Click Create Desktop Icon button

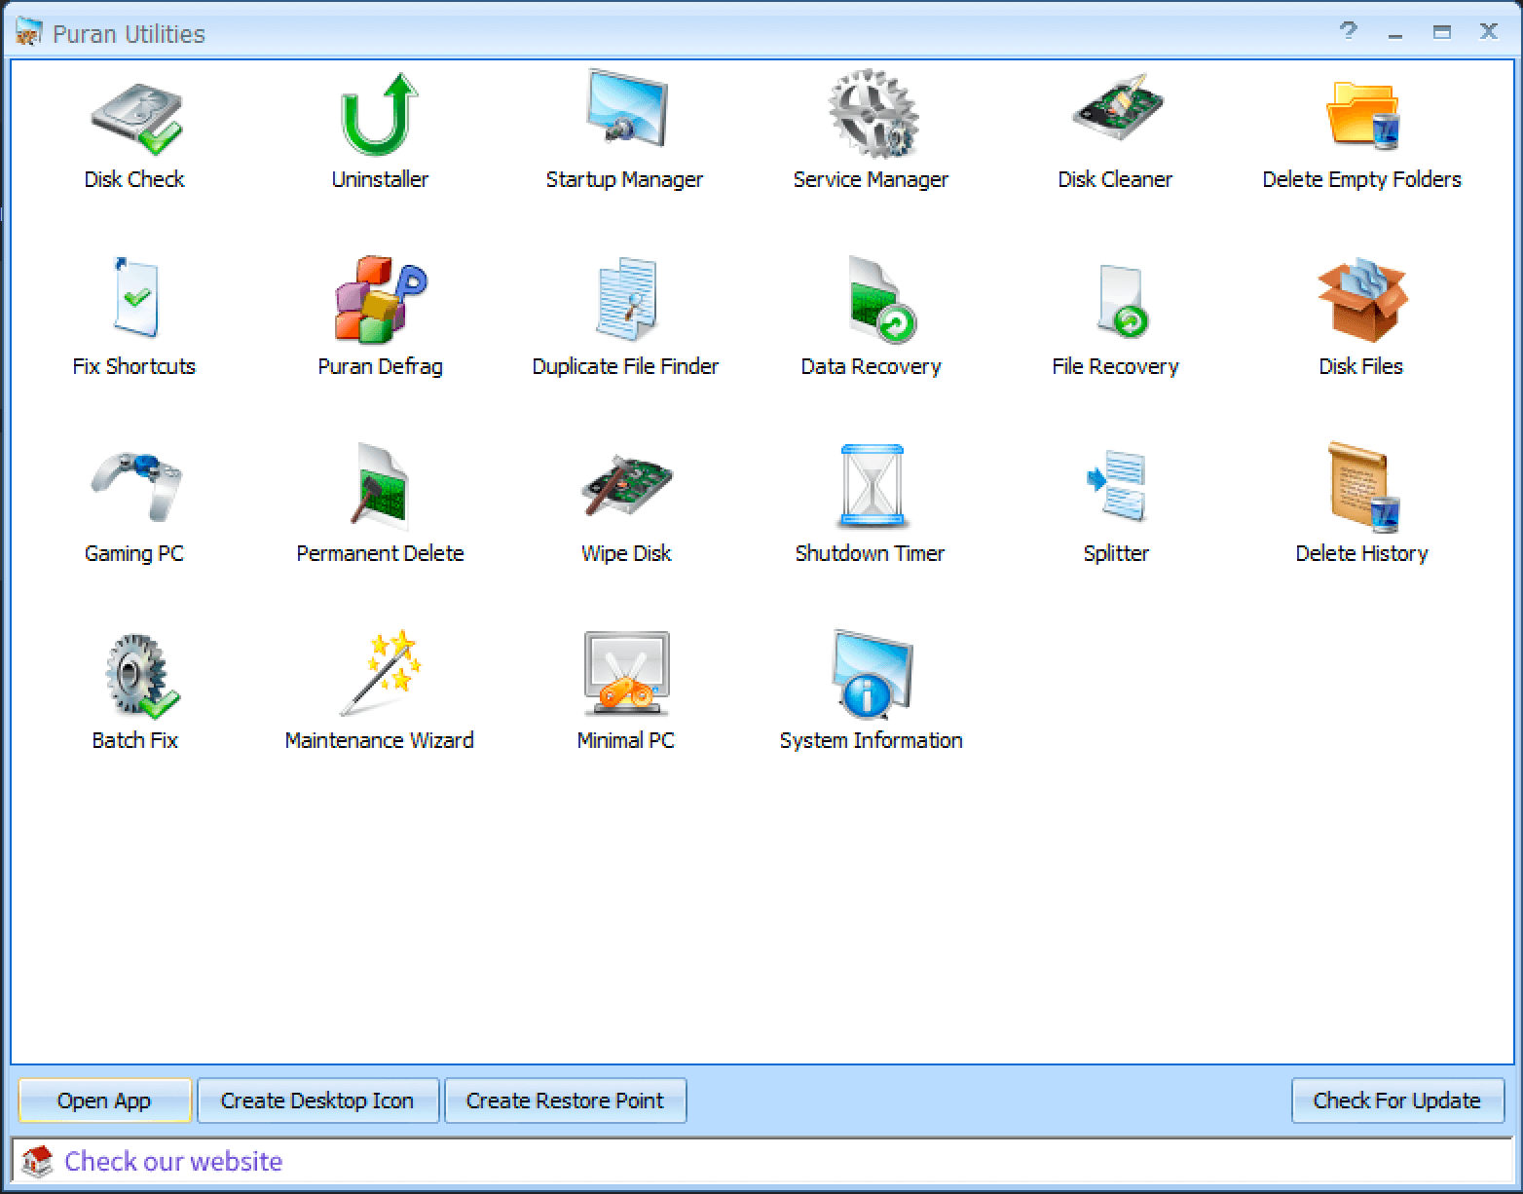(x=317, y=1101)
